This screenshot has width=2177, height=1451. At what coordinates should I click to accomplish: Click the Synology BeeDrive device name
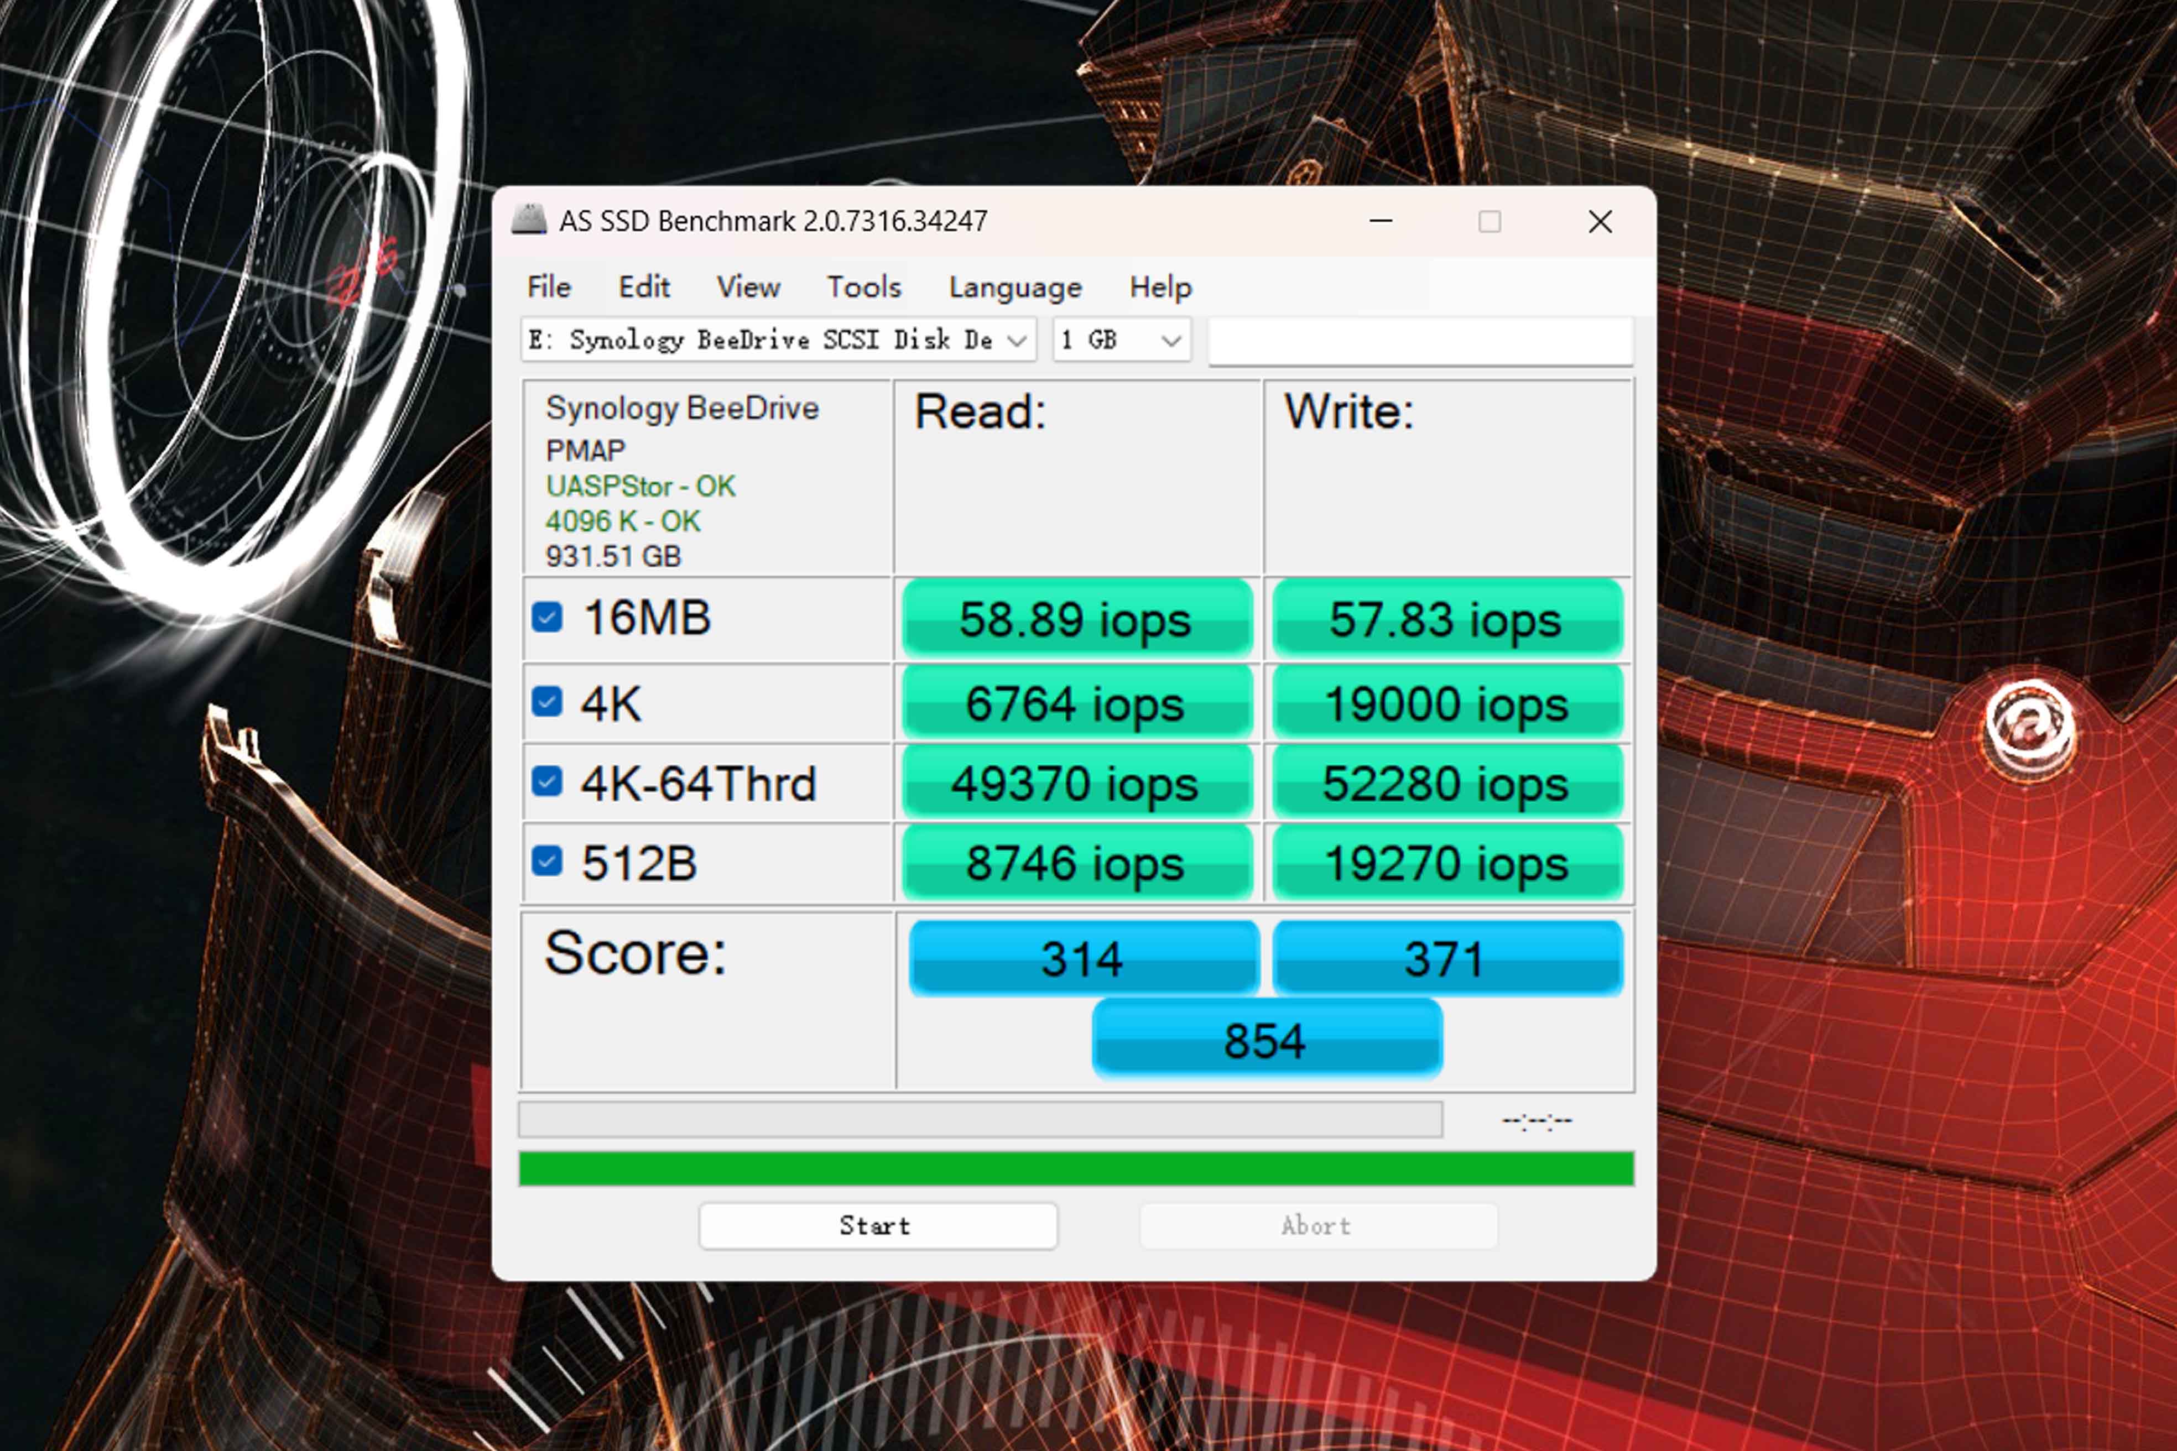682,408
